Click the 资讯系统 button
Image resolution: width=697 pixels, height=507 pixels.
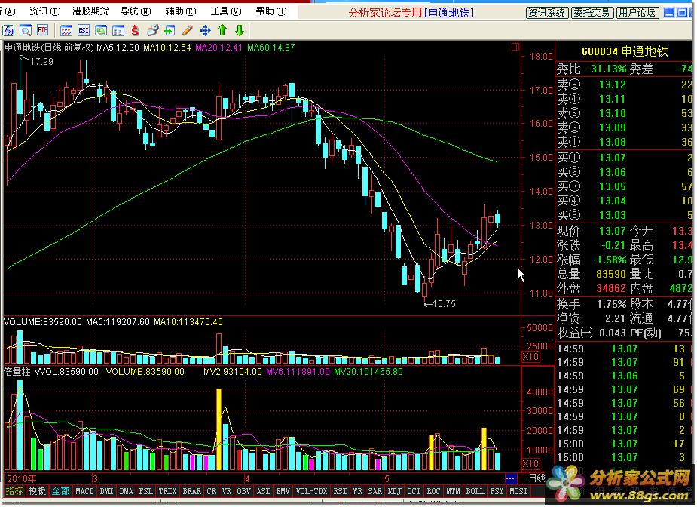point(547,13)
